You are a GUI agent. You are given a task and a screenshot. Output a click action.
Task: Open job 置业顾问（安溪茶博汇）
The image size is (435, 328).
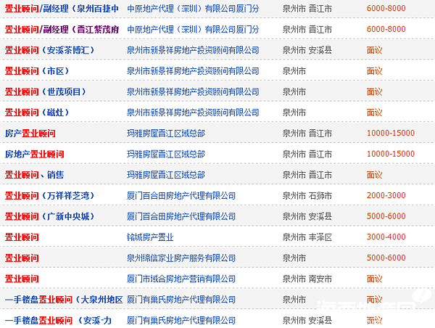pos(50,50)
